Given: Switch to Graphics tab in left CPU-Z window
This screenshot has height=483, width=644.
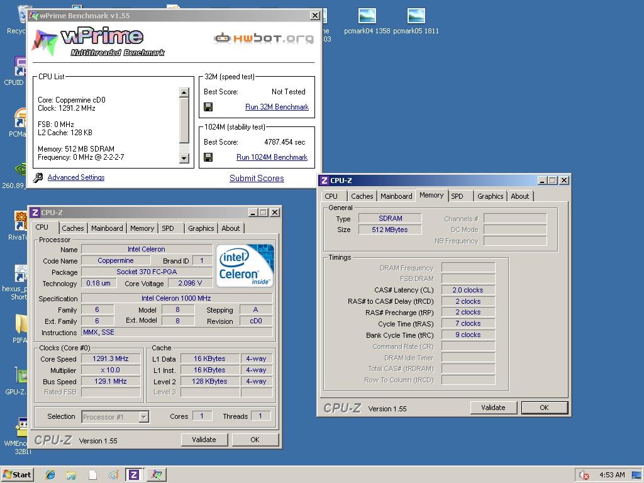Looking at the screenshot, I should 201,228.
